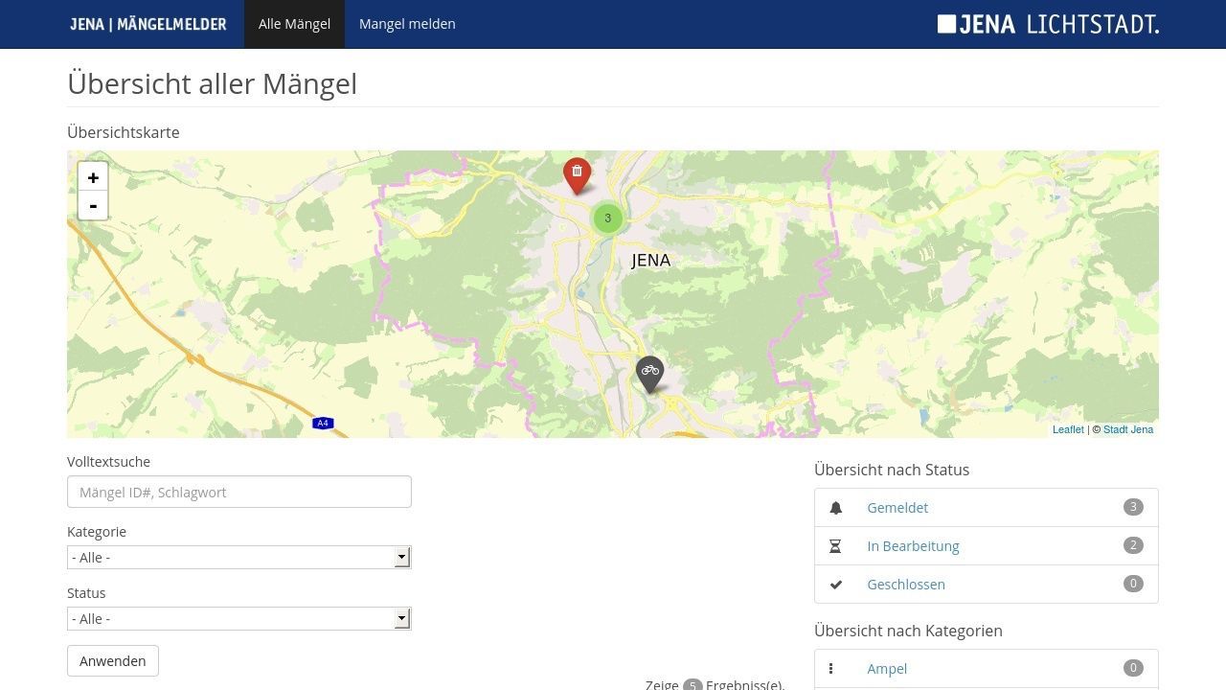The image size is (1226, 690).
Task: Select the dark bicycle map marker
Action: pos(649,371)
